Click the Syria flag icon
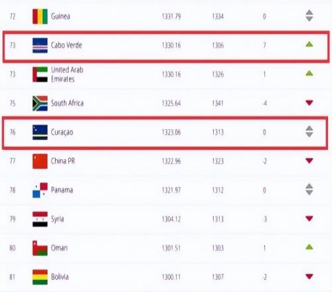332x292 pixels. point(40,219)
